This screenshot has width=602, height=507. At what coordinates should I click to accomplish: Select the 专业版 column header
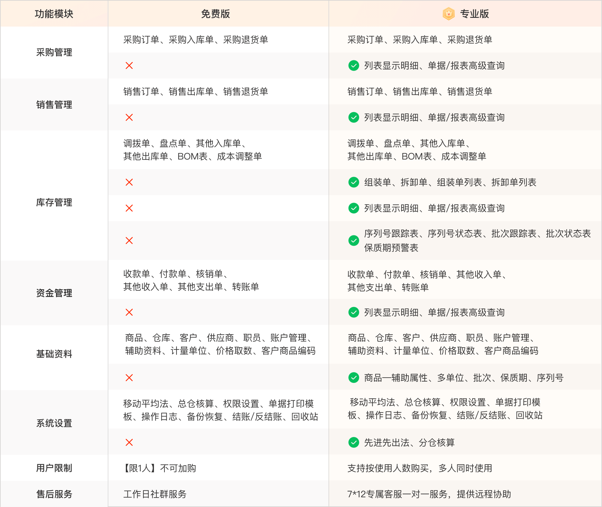click(474, 14)
